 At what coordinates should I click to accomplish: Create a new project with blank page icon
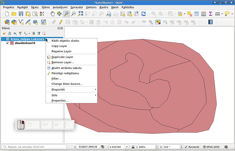click(x=7, y=14)
